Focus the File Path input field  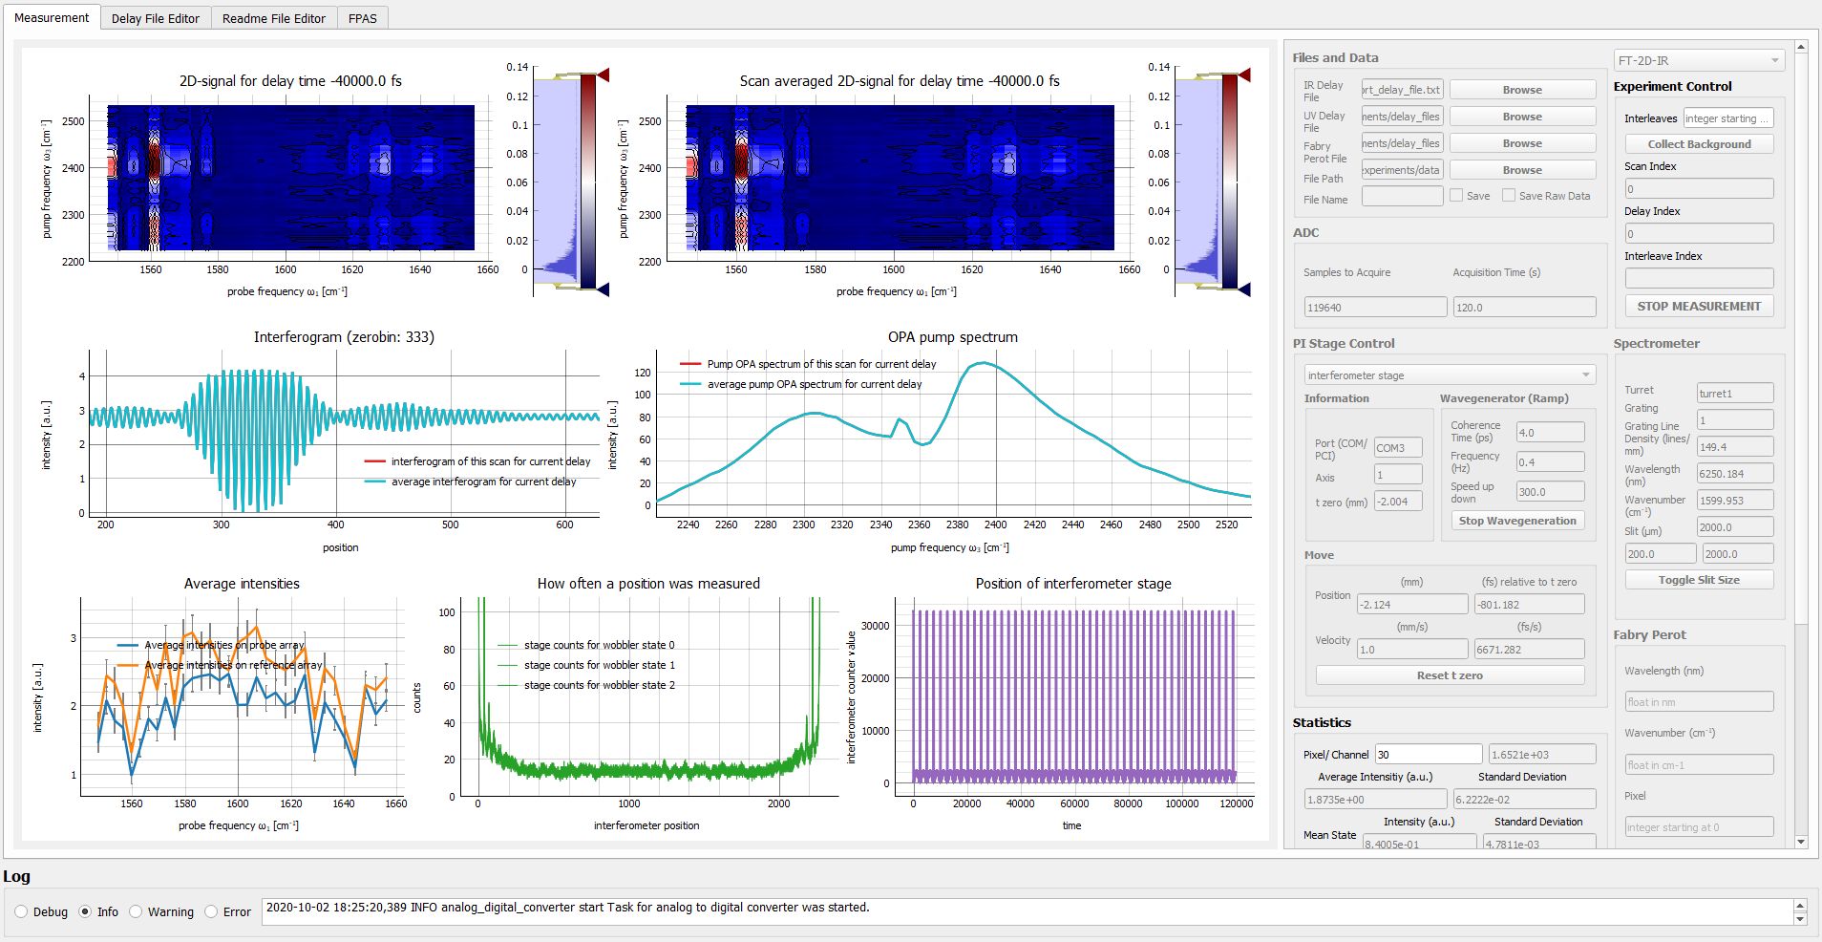[x=1402, y=170]
